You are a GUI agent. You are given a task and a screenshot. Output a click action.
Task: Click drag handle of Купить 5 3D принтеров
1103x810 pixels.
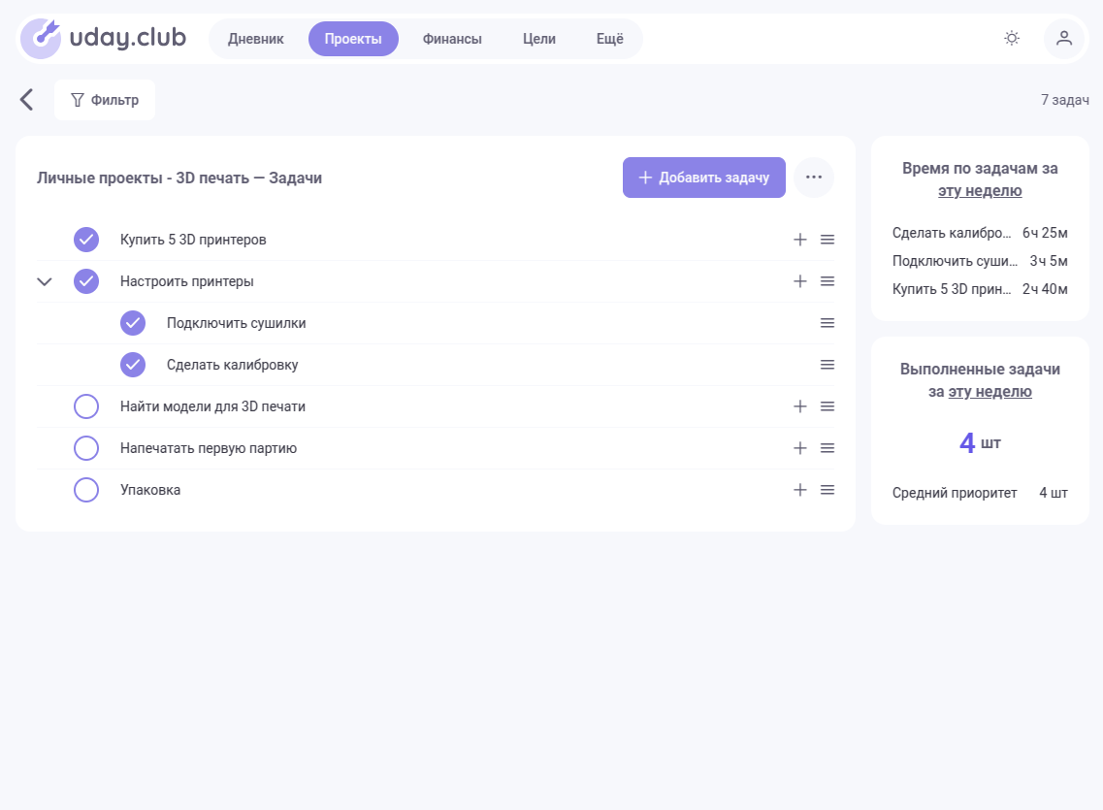[x=827, y=240]
